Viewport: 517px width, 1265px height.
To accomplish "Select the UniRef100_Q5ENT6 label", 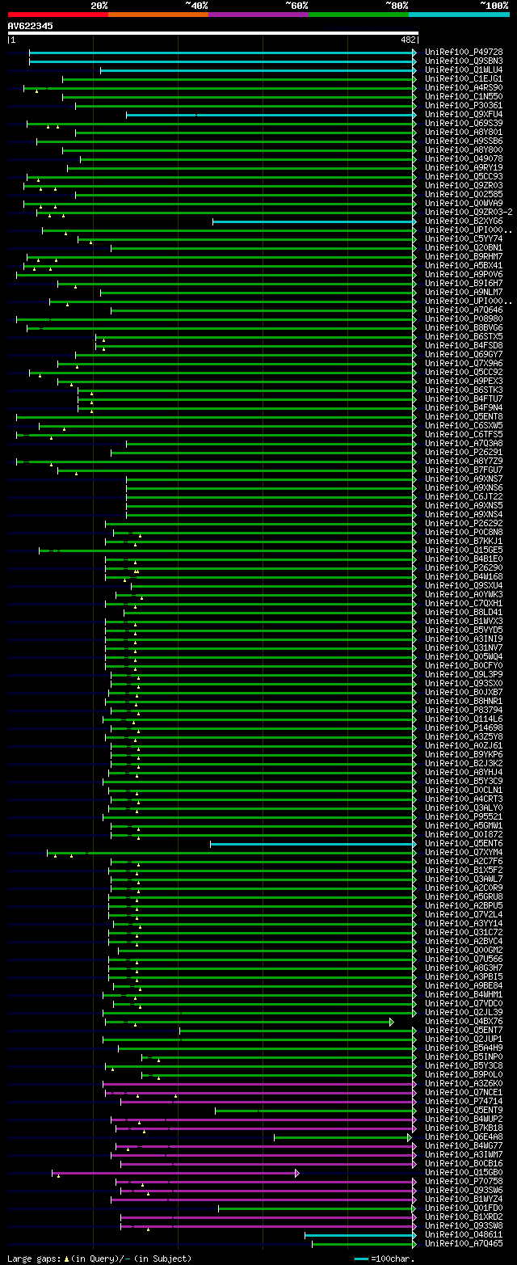I will click(x=464, y=844).
